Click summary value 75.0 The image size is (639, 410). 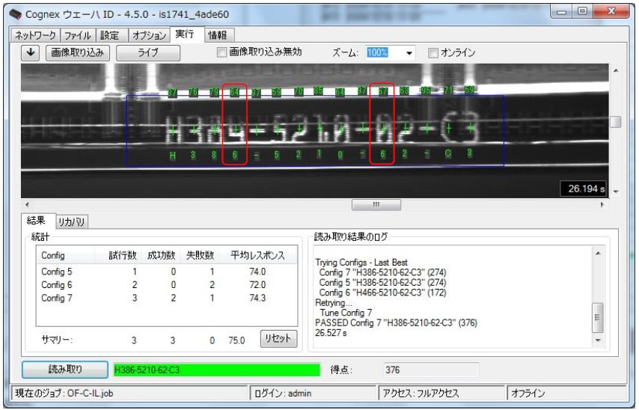coord(236,340)
